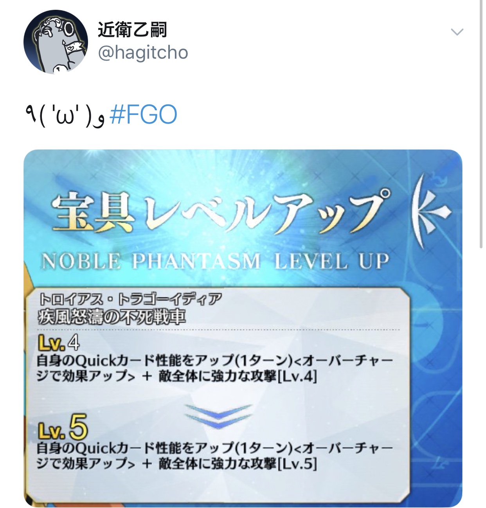Open the #FGO hashtag
Image resolution: width=486 pixels, height=508 pixels.
click(144, 115)
